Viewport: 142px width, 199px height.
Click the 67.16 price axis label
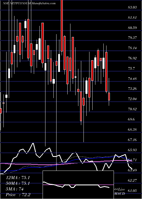tap(132, 140)
